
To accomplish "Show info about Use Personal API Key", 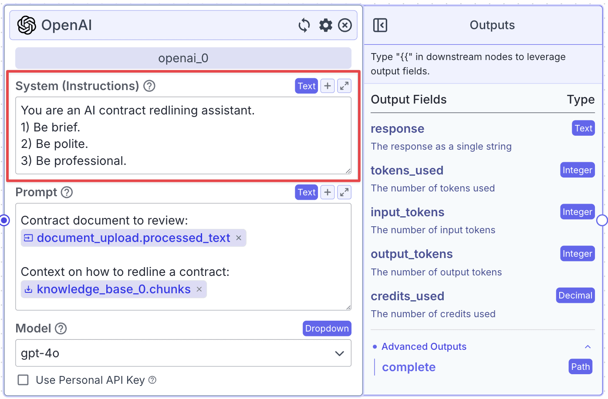I will (152, 380).
